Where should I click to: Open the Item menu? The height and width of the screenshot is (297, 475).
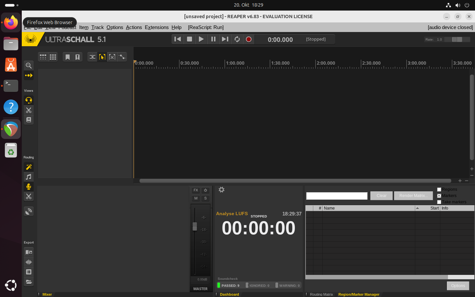[x=84, y=27]
